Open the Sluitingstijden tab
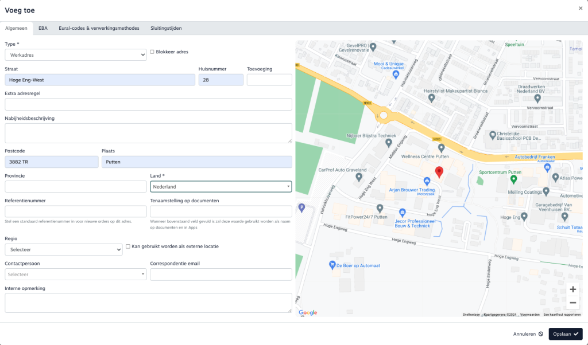588x345 pixels. tap(167, 28)
